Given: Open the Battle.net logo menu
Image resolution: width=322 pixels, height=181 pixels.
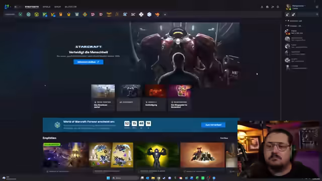Looking at the screenshot, I should (7, 7).
